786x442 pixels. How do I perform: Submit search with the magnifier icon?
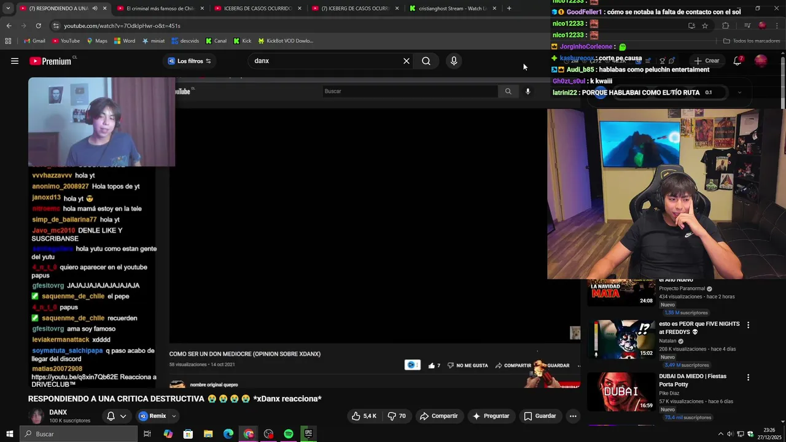click(426, 61)
